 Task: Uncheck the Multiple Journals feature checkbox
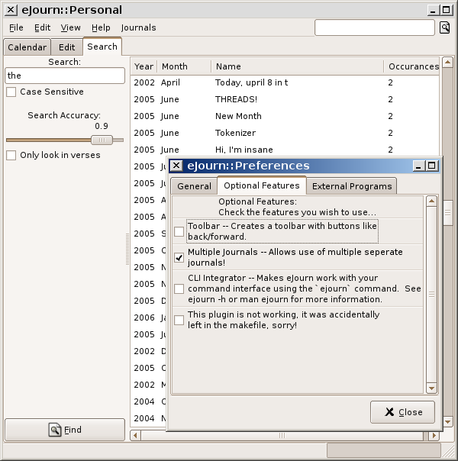pos(179,257)
